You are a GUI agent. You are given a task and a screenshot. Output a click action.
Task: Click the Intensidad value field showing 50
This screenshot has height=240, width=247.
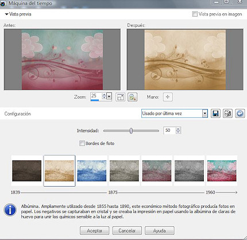click(x=169, y=131)
